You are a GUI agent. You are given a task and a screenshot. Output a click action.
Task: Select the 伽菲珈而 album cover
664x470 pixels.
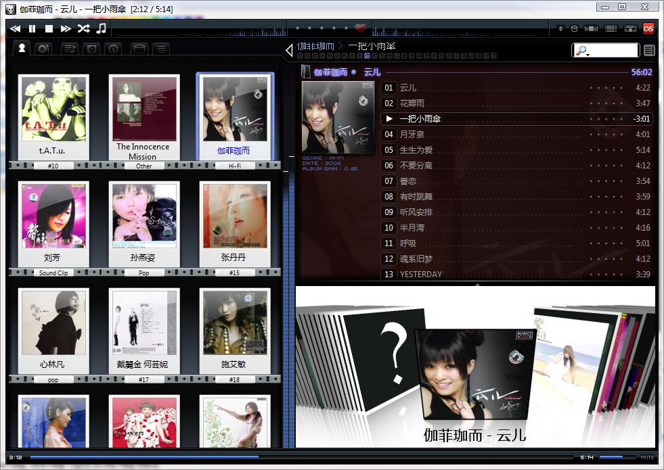(x=235, y=109)
